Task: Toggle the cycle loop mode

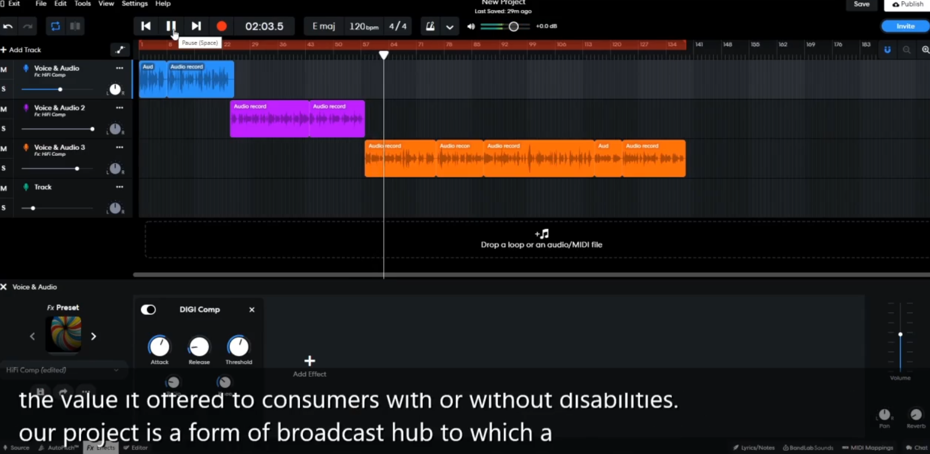Action: (55, 26)
